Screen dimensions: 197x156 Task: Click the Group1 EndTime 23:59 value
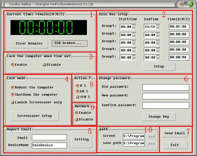click(150, 27)
